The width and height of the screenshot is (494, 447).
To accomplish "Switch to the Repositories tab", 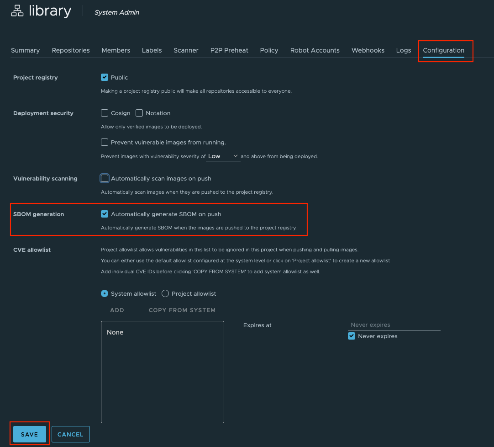I will tap(70, 50).
